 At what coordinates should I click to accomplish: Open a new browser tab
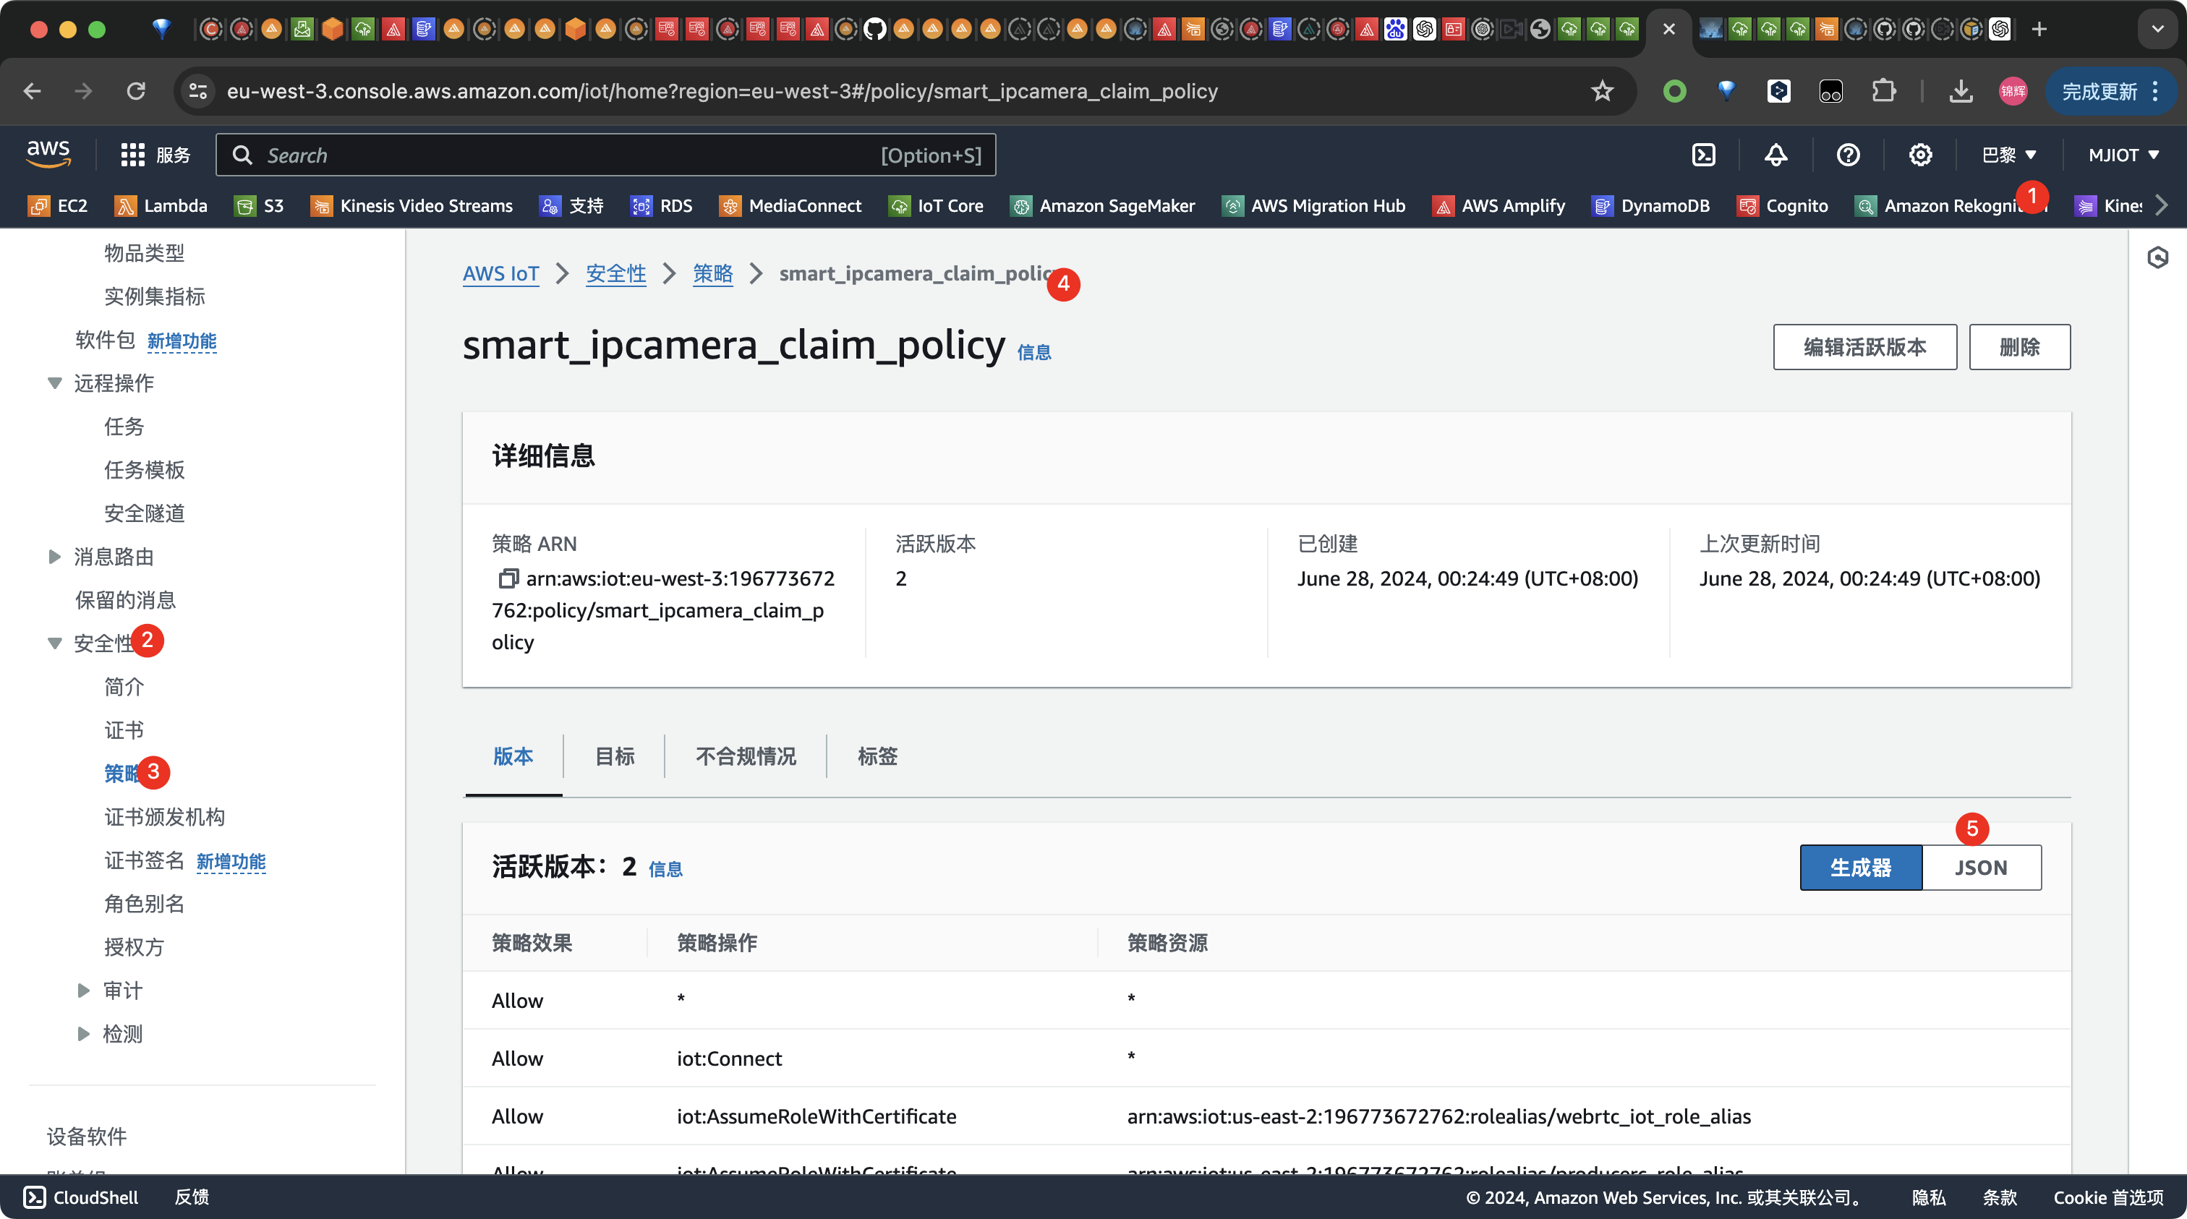(2039, 29)
